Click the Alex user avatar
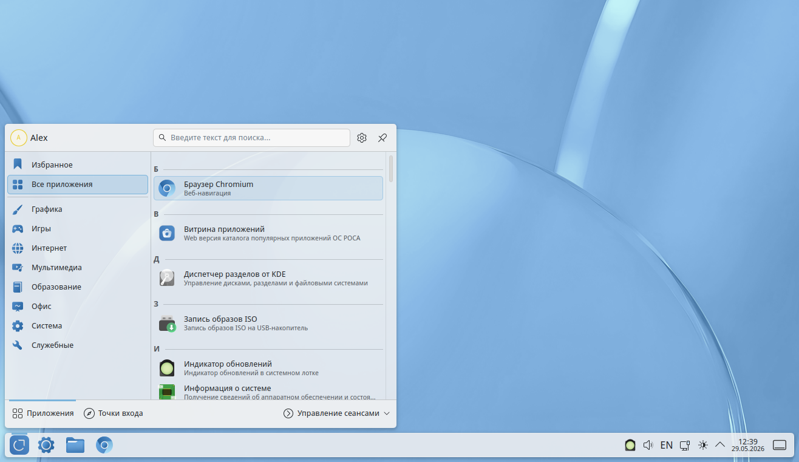The width and height of the screenshot is (799, 462). [19, 138]
